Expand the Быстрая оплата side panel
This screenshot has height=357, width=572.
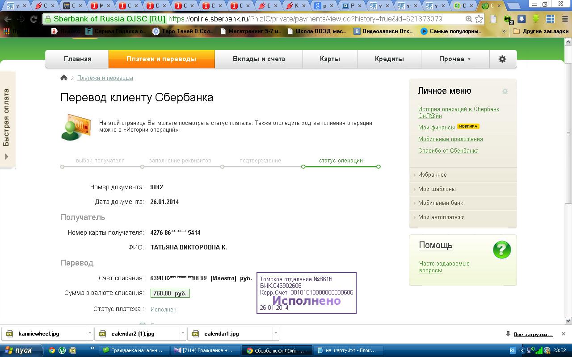7,119
